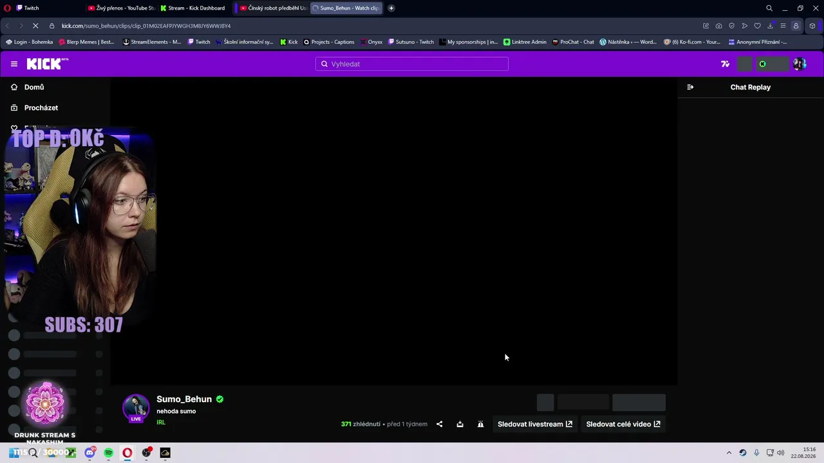Click the microphone tray icon
Viewport: 824px width, 463px height.
pyautogui.click(x=756, y=453)
